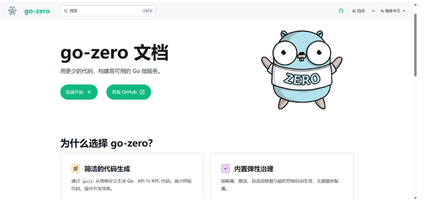Focus the 搜索 search field

108,11
